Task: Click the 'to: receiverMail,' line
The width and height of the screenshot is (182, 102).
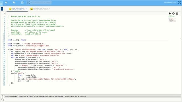Action: coord(27,77)
